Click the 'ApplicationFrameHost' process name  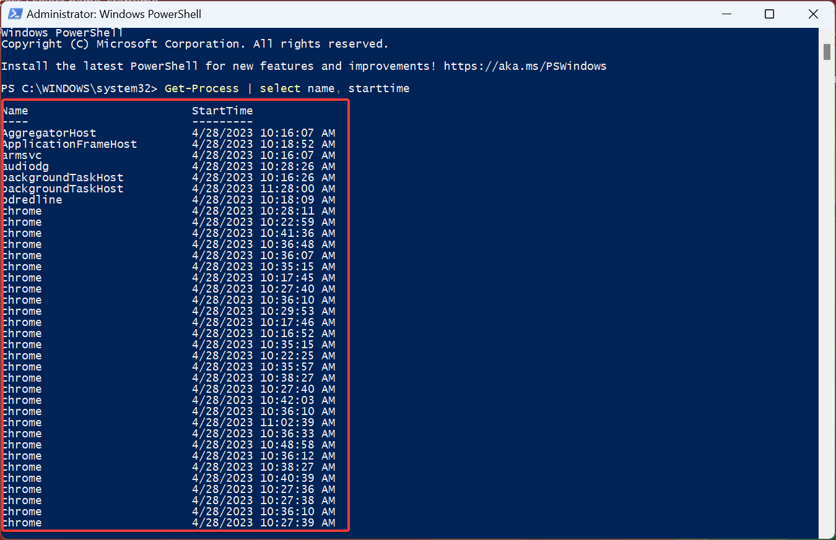point(69,144)
